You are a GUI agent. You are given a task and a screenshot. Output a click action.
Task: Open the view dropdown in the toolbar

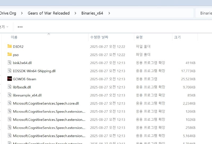[x=4, y=27]
